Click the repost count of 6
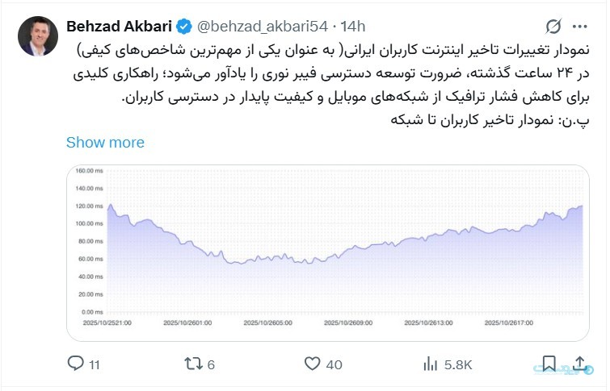The width and height of the screenshot is (610, 391). click(x=211, y=364)
